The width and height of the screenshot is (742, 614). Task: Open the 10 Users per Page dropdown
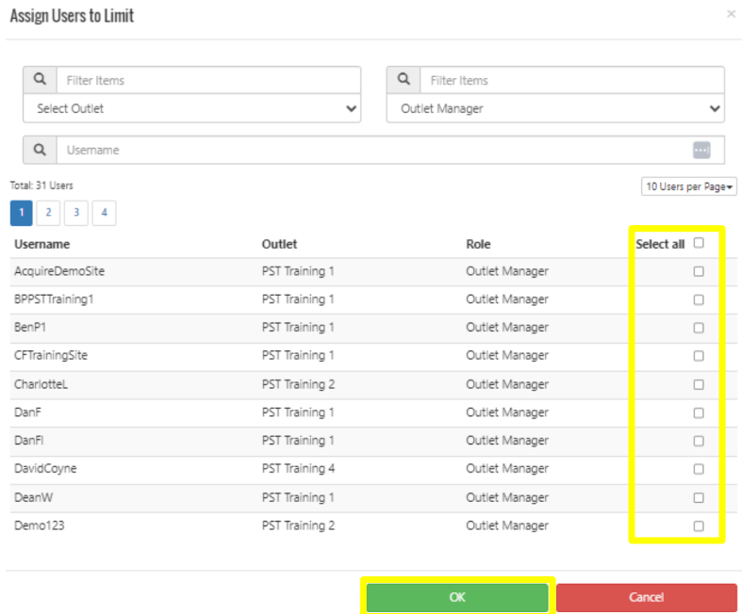tap(688, 186)
